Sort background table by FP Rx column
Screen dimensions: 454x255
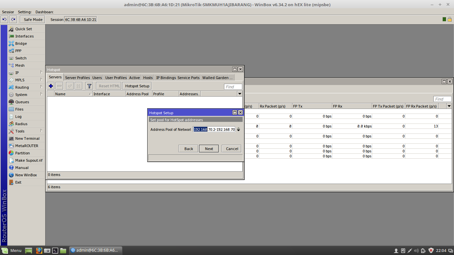coord(352,106)
